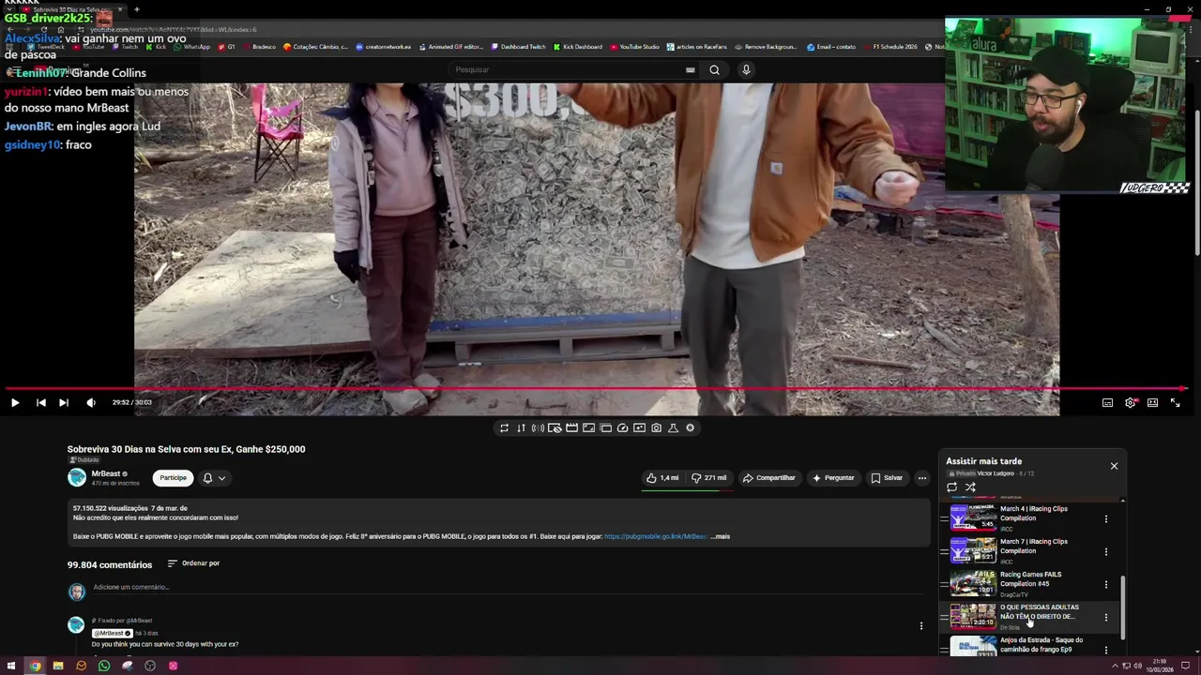Click the clapperboard icon in extension toolbar

tap(571, 427)
